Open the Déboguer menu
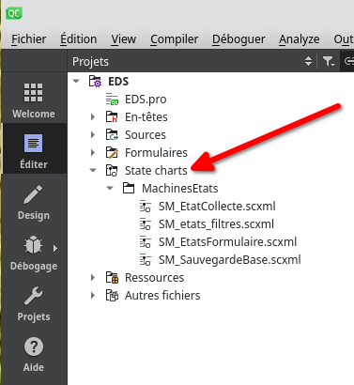This screenshot has width=354, height=385. pyautogui.click(x=239, y=39)
